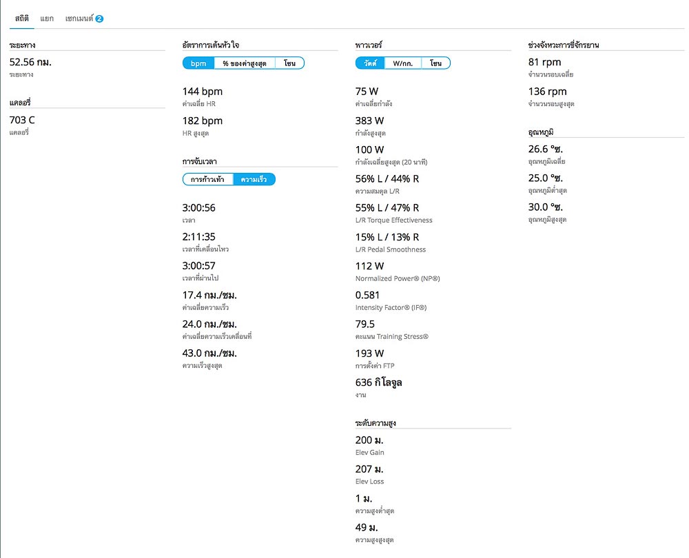Click the segments count badge showing 2
This screenshot has height=558, width=689.
(x=99, y=18)
